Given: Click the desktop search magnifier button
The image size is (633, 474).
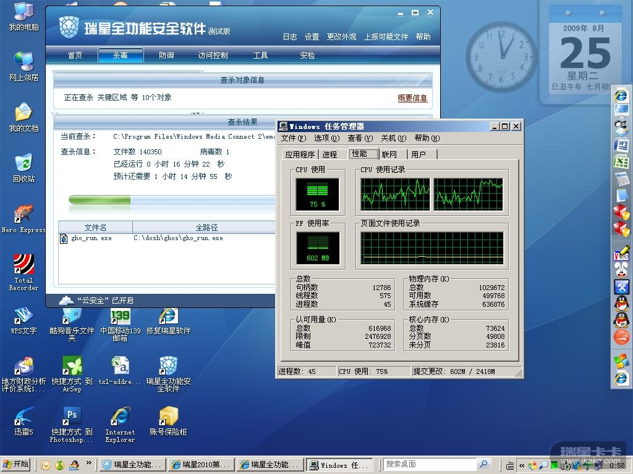Looking at the screenshot, I should (483, 464).
